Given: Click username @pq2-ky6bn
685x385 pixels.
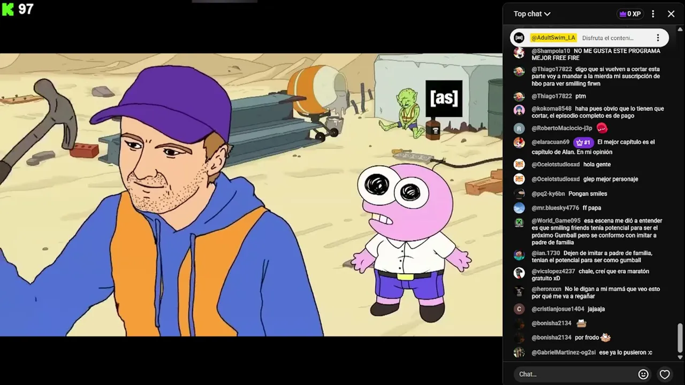Looking at the screenshot, I should click(x=548, y=194).
